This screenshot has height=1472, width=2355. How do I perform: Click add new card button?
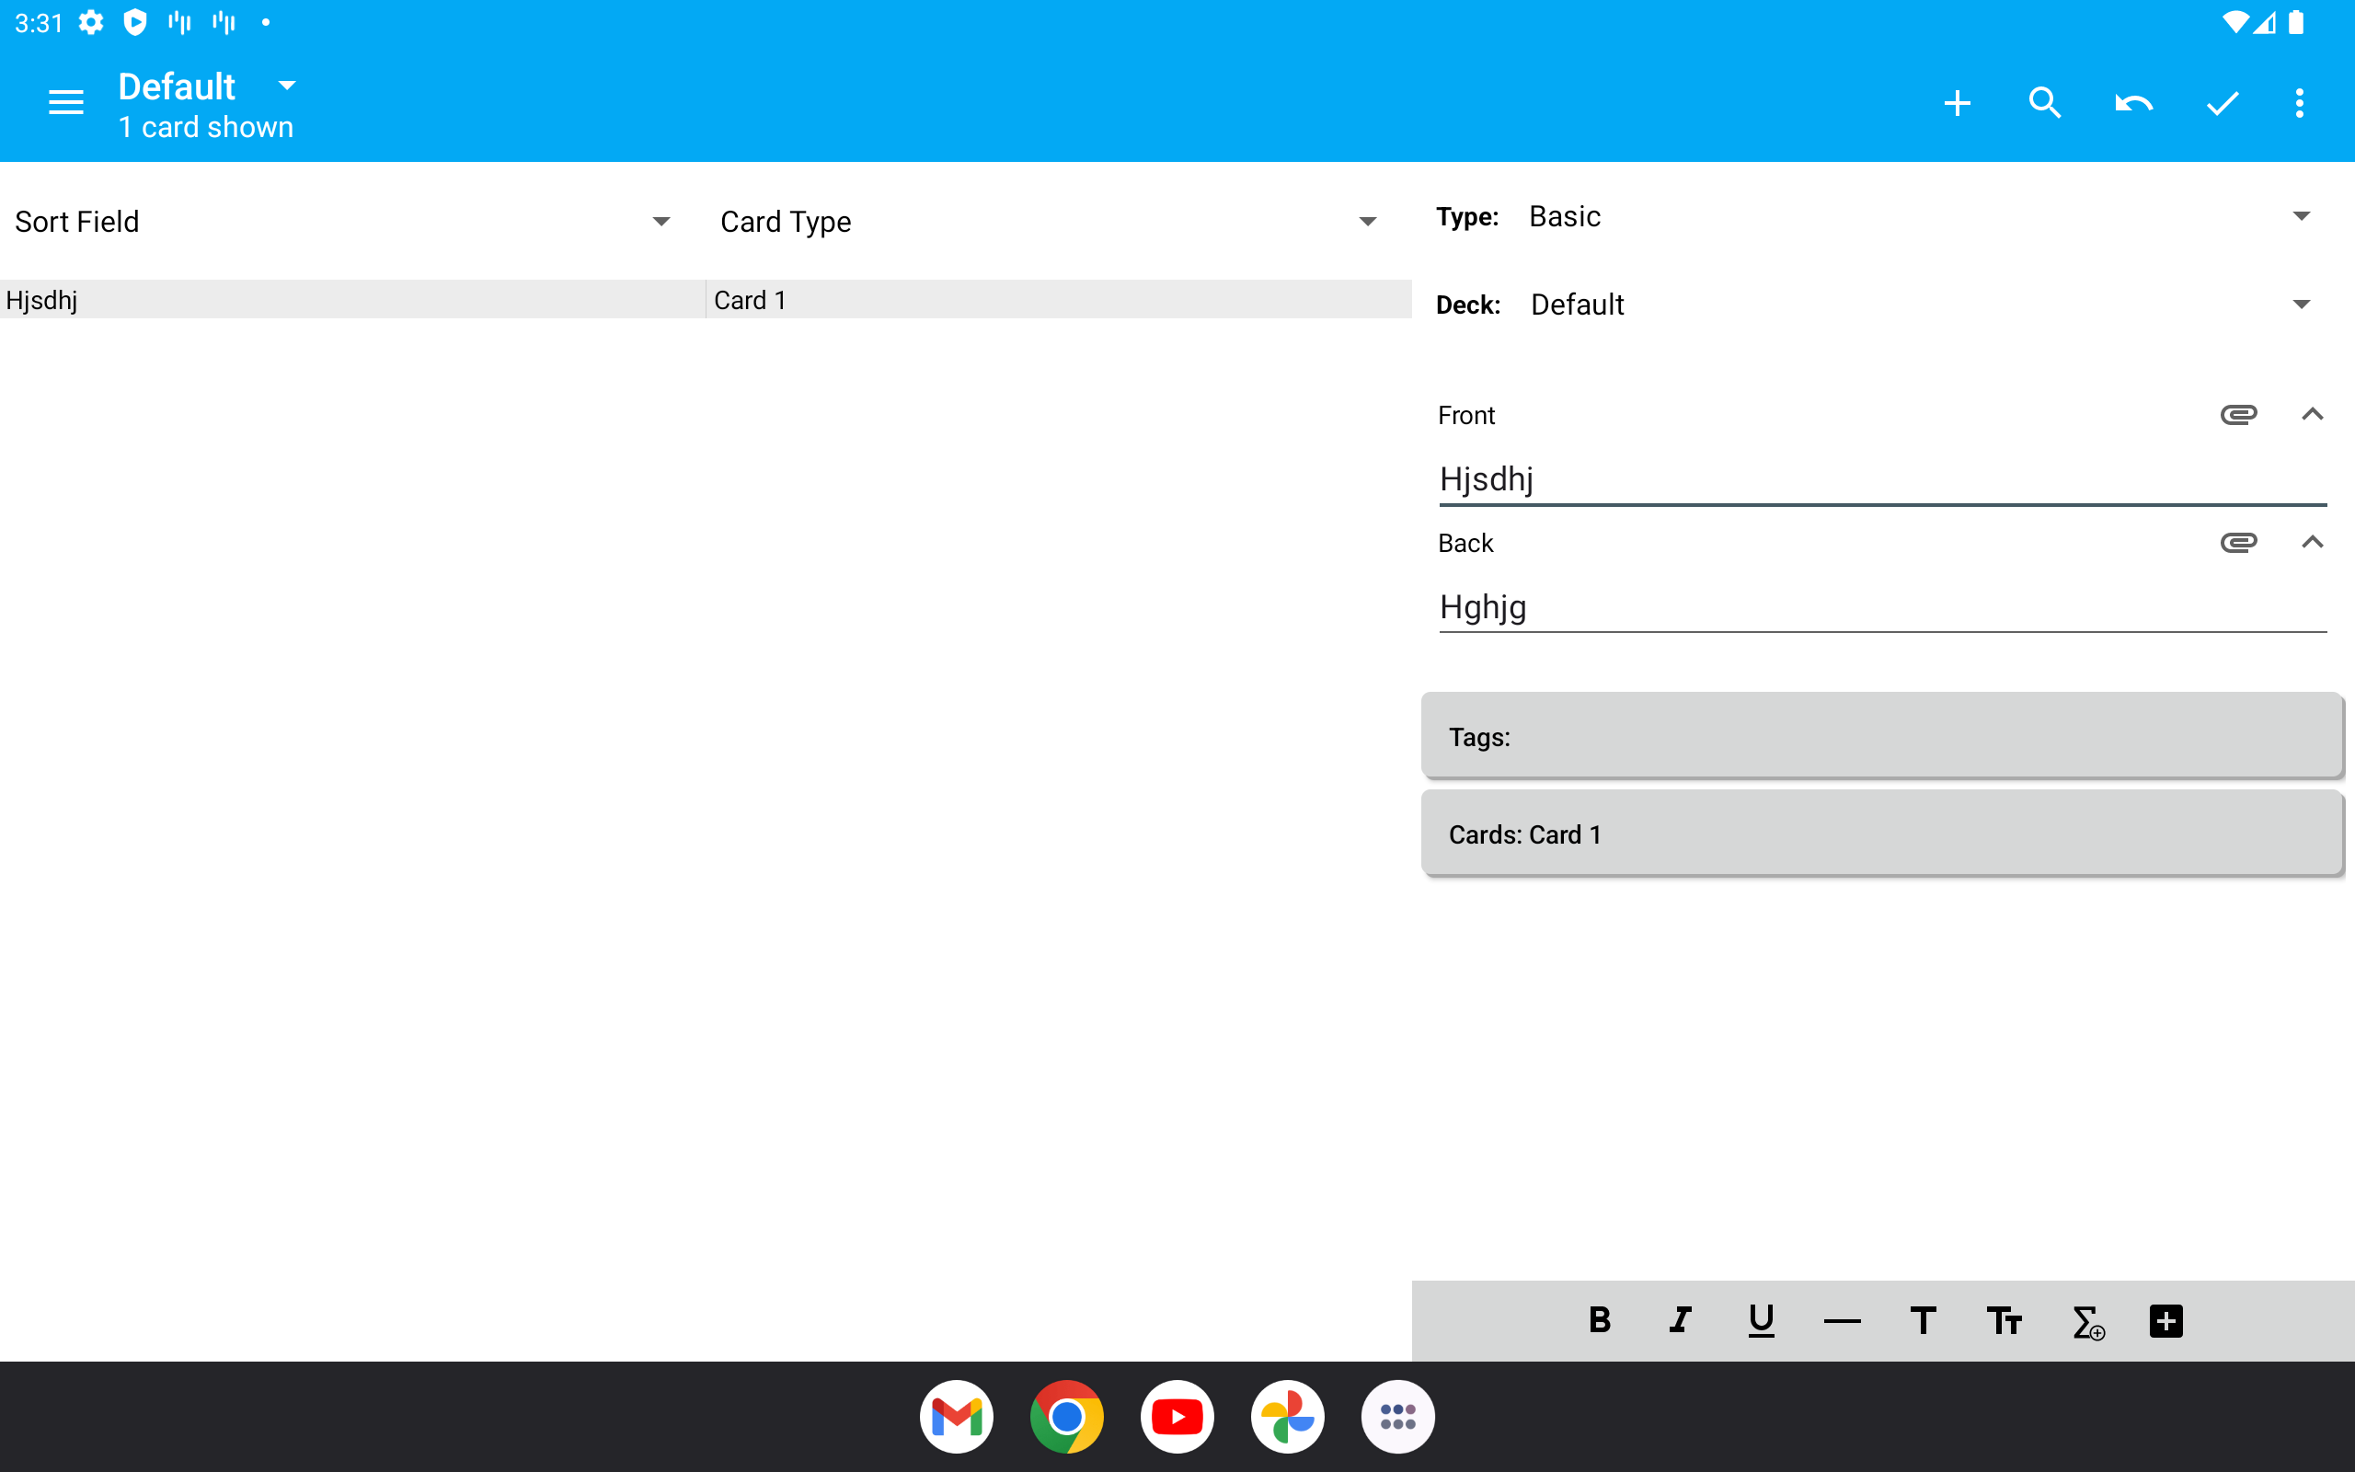pyautogui.click(x=1959, y=103)
